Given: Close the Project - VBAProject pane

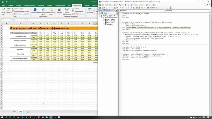Looking at the screenshot, I should tap(116, 10).
